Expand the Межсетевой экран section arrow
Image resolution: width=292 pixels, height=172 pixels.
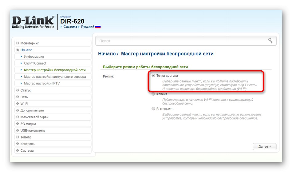(x=18, y=117)
